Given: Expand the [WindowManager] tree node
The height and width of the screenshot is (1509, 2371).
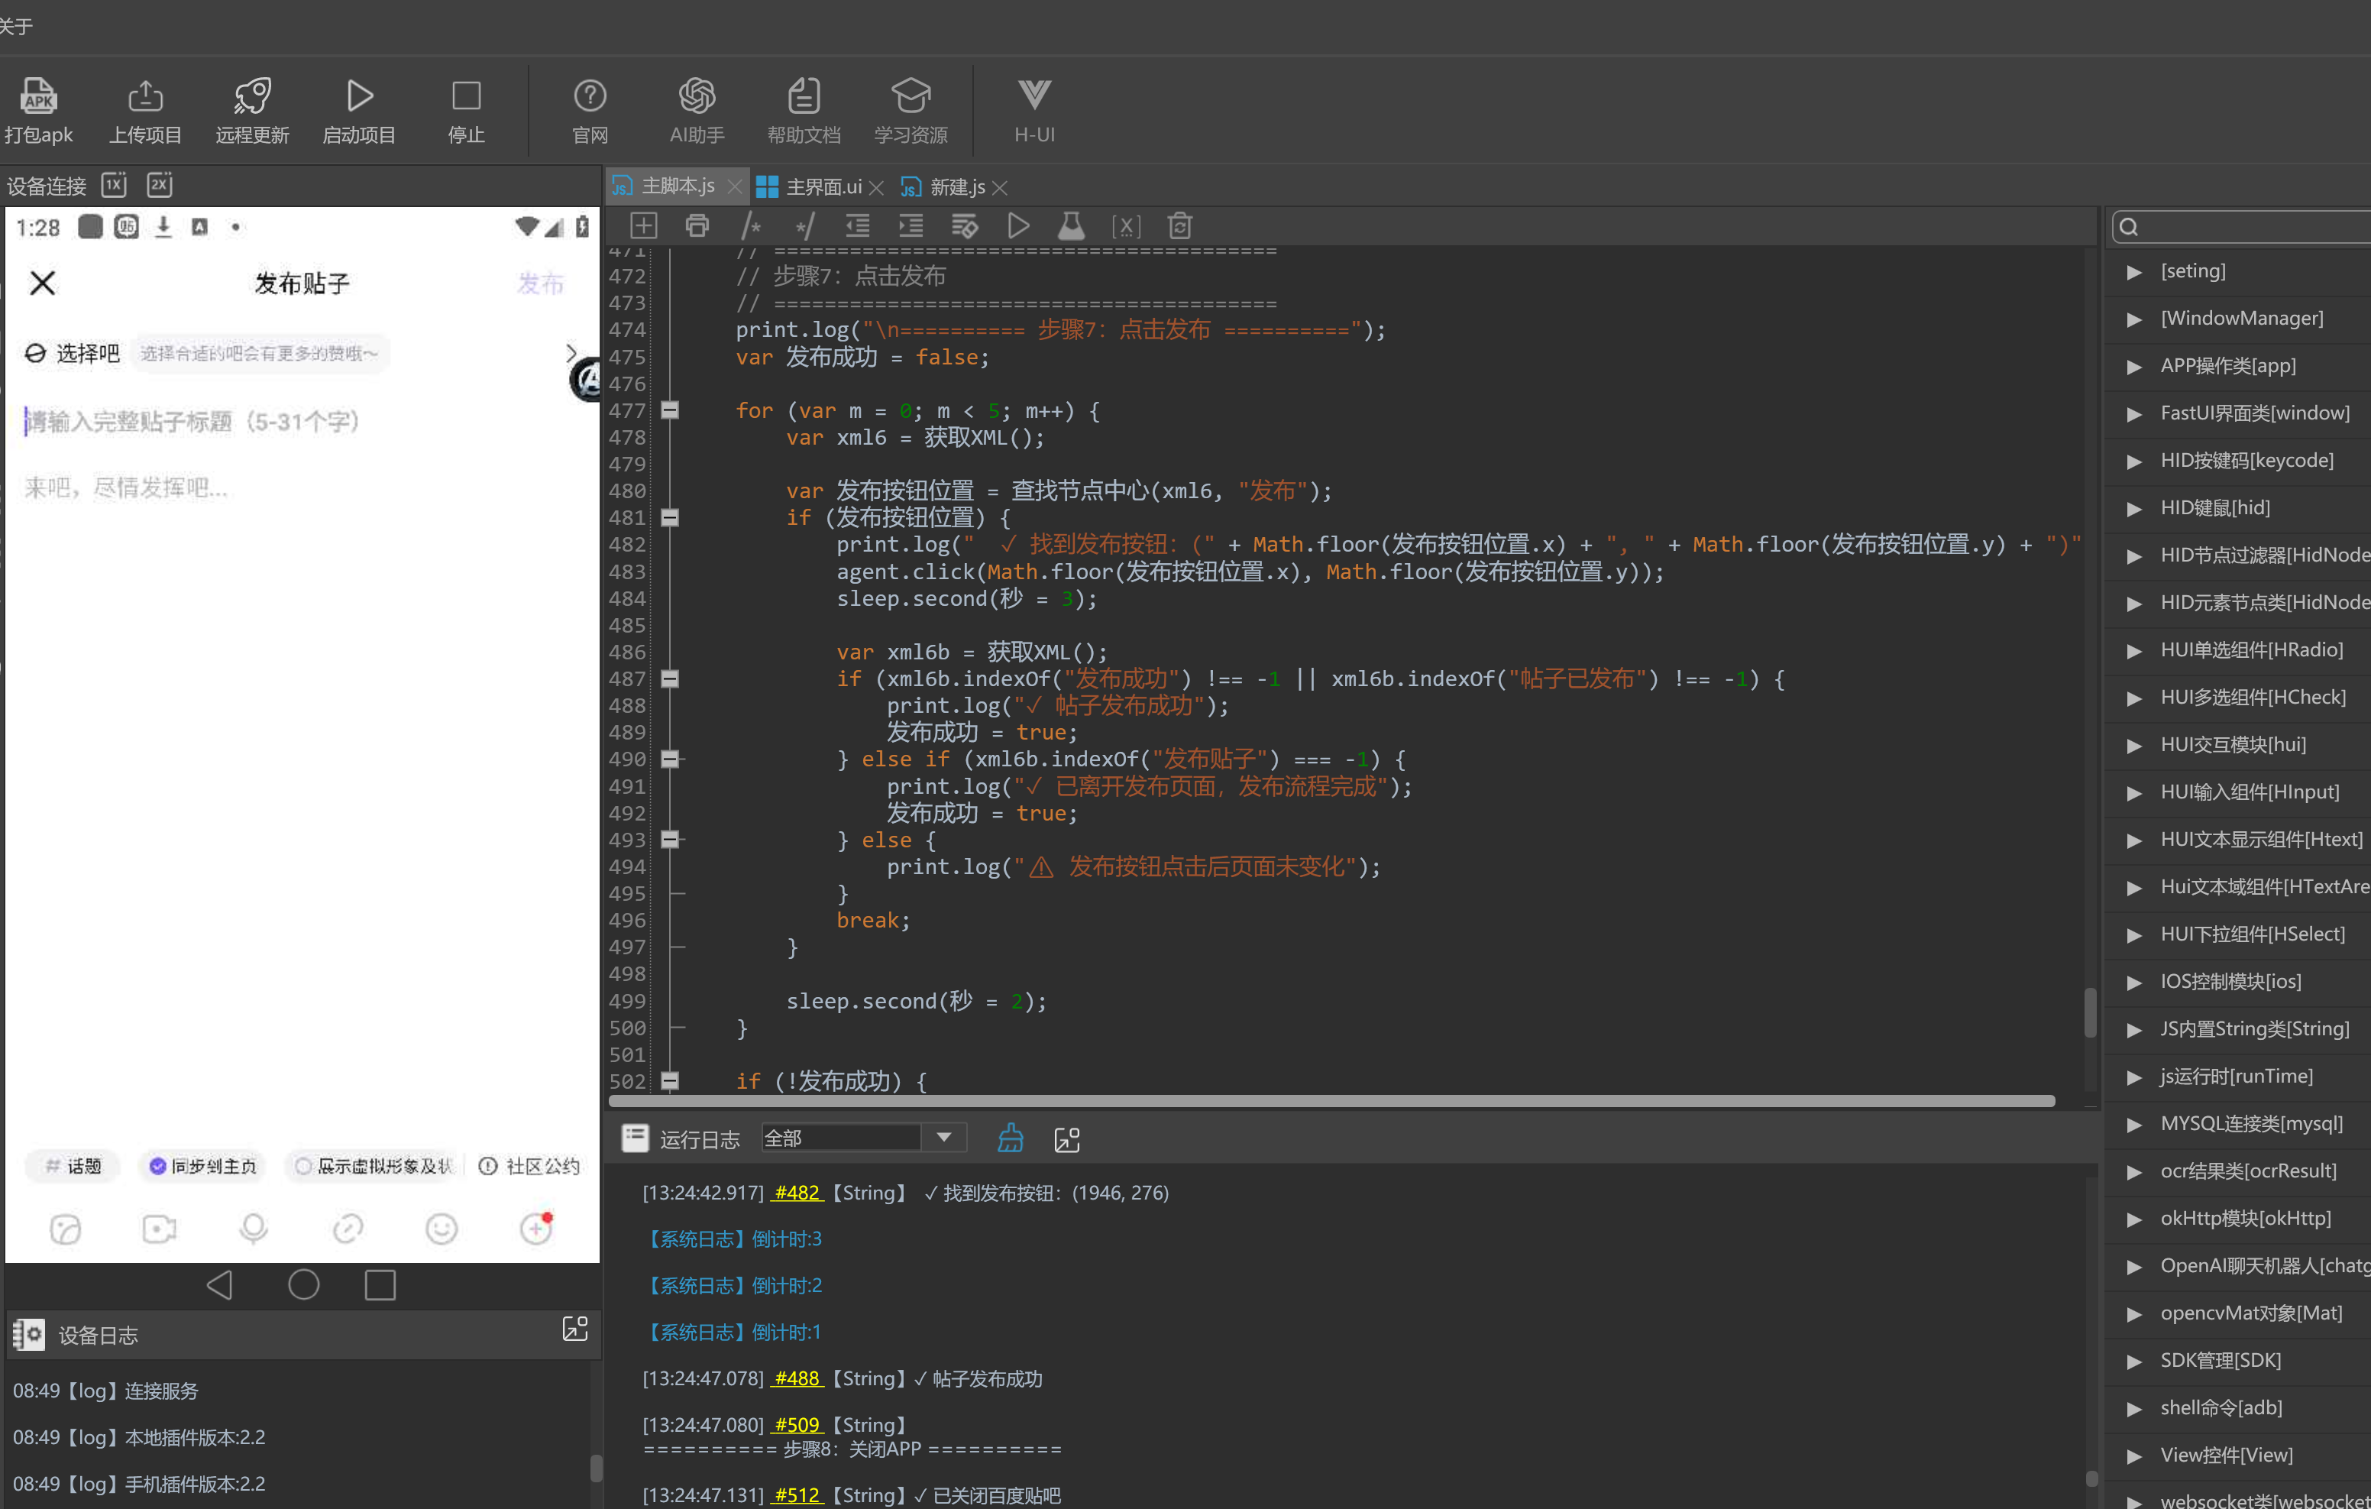Looking at the screenshot, I should (2133, 319).
